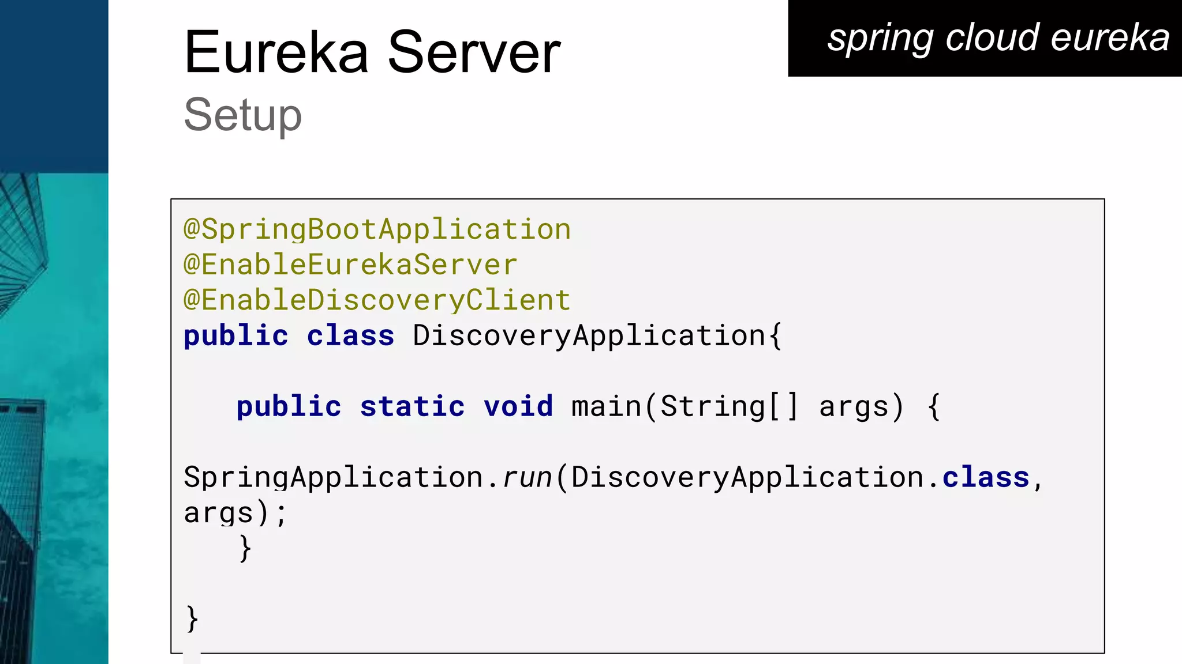
Task: Click the building photo in the left sidebar
Action: pos(54,418)
